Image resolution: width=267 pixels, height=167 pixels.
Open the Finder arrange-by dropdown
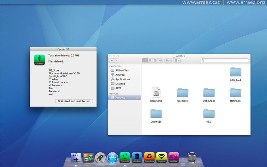[x=177, y=60]
